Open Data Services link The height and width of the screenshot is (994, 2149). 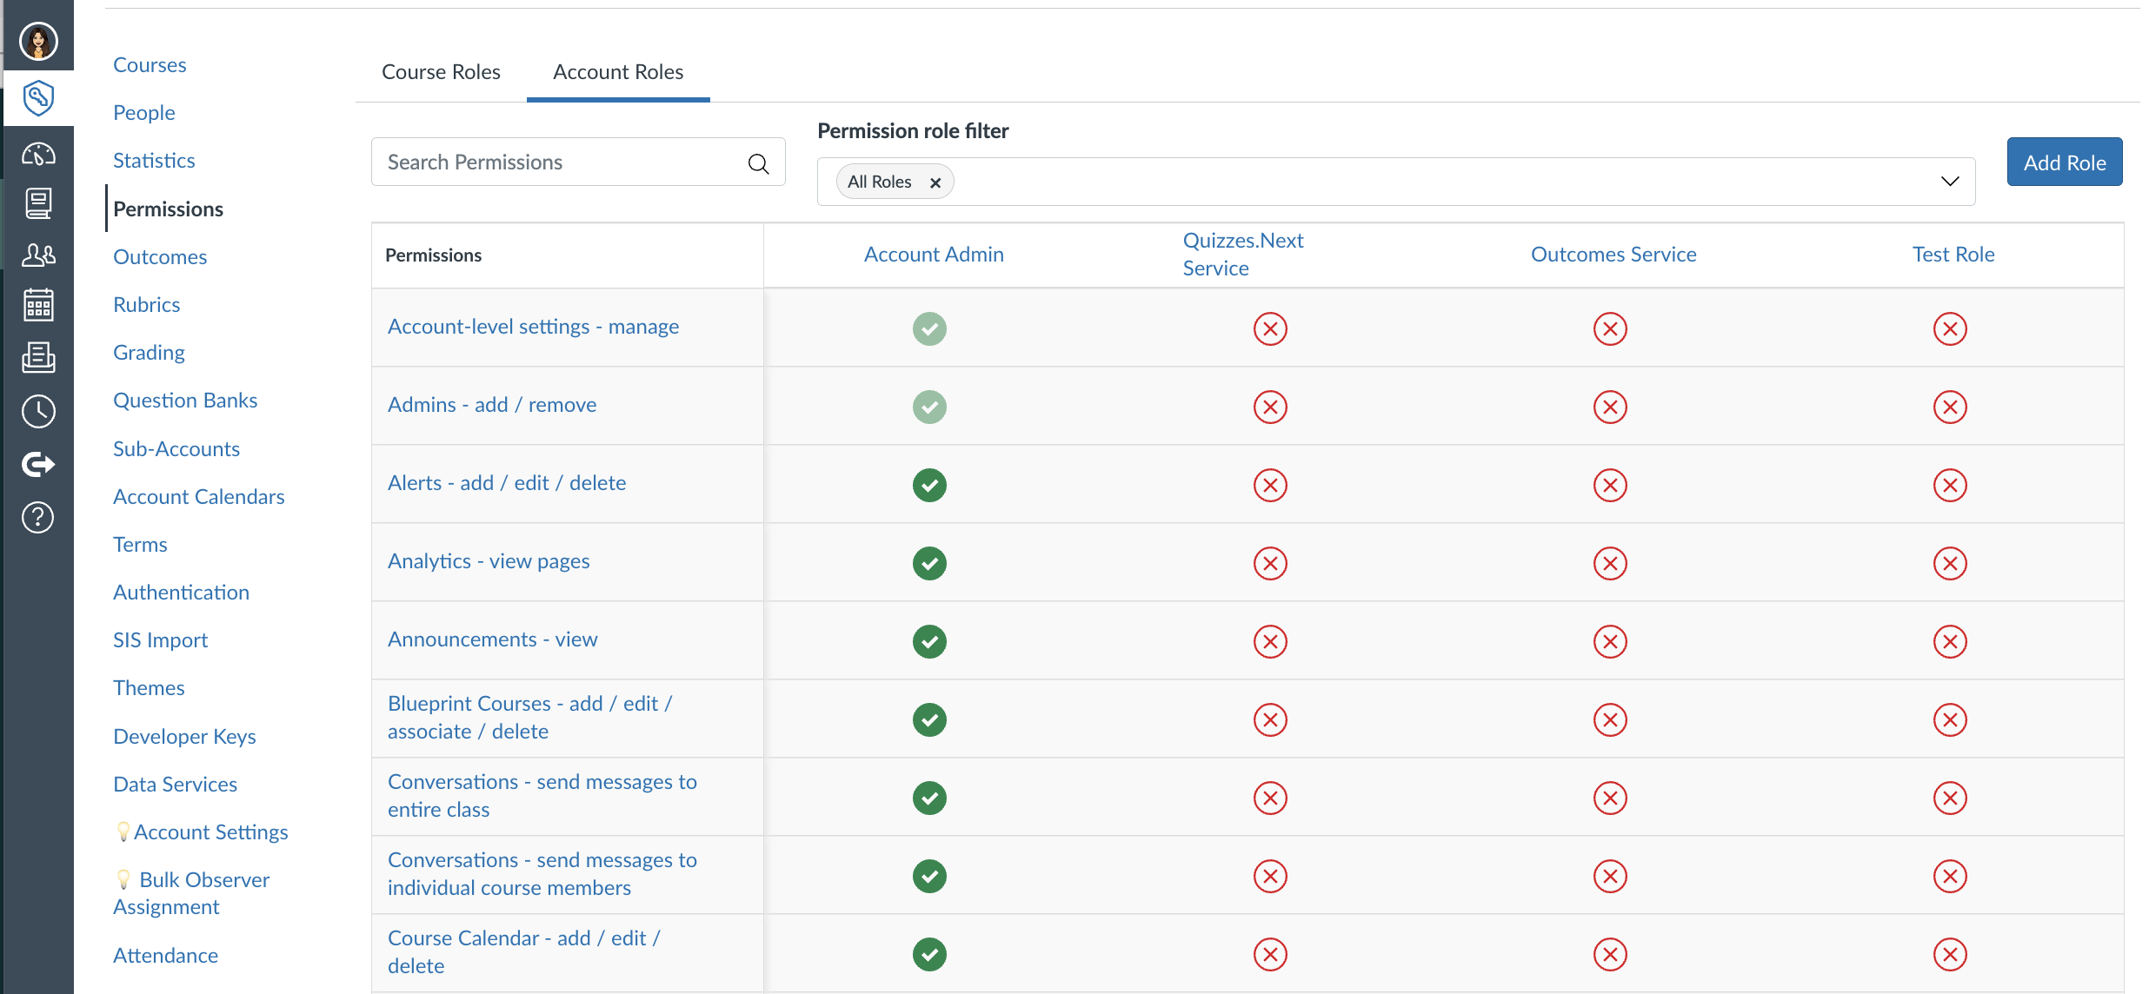175,785
